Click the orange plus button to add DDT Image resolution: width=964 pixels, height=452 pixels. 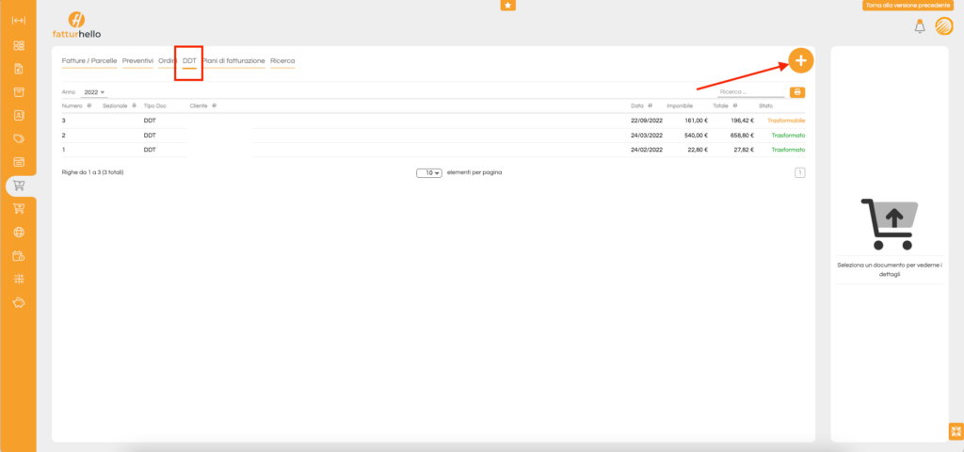click(800, 60)
